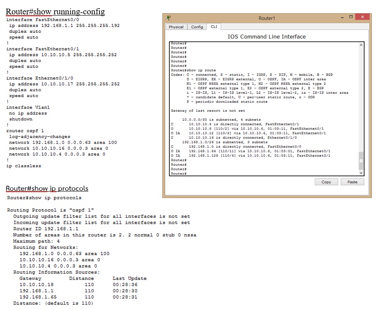
Task: Click the O IA route 192.168.1.64 [110/11]
Action: pos(251,151)
